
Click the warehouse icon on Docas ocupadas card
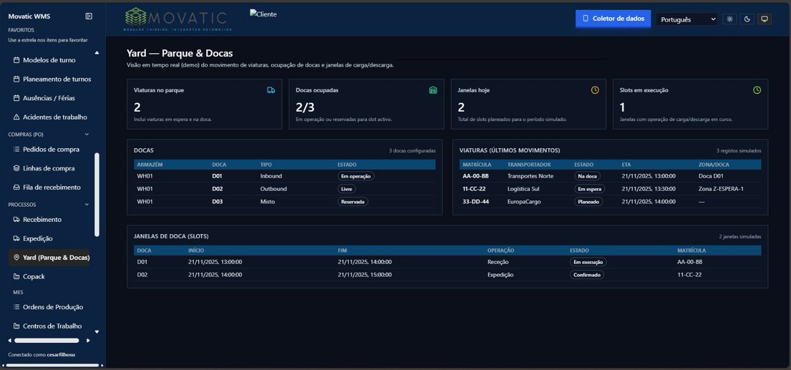pyautogui.click(x=433, y=90)
